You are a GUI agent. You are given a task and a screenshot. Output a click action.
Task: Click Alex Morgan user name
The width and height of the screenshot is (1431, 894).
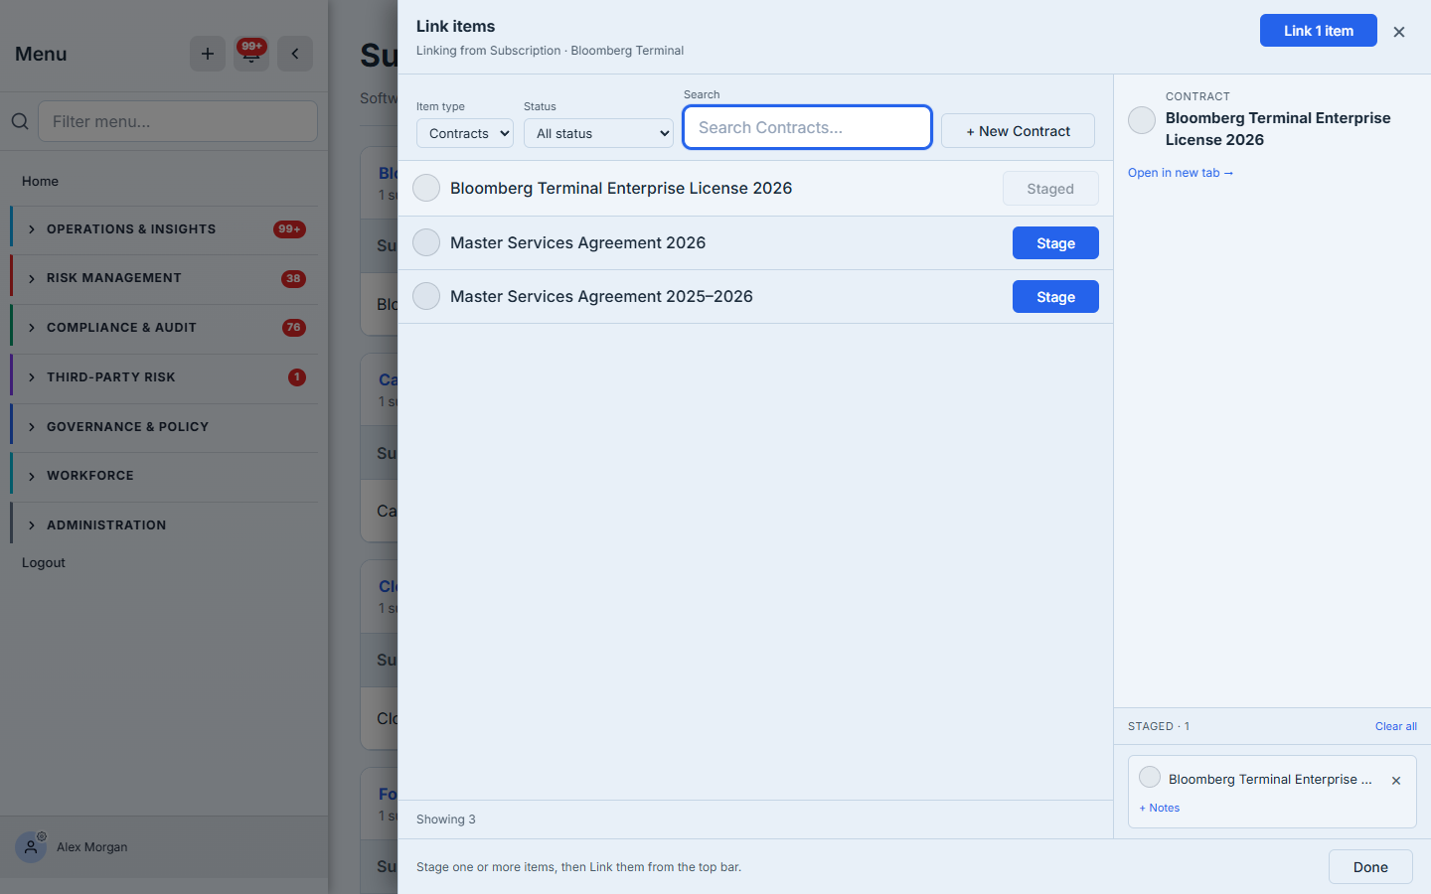(92, 847)
